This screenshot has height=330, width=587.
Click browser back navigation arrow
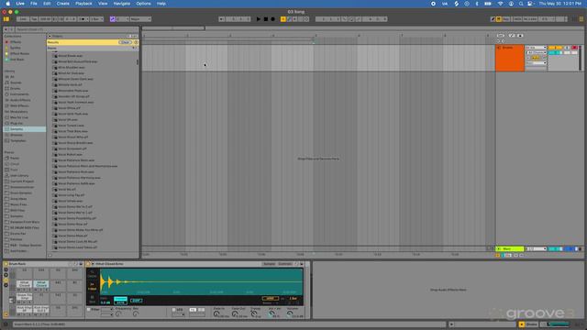point(6,29)
